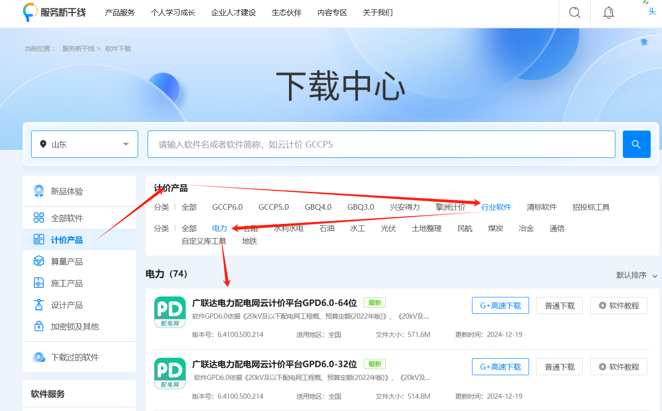The height and width of the screenshot is (411, 662).
Task: Click the 全部软件 grid icon
Action: (x=39, y=218)
